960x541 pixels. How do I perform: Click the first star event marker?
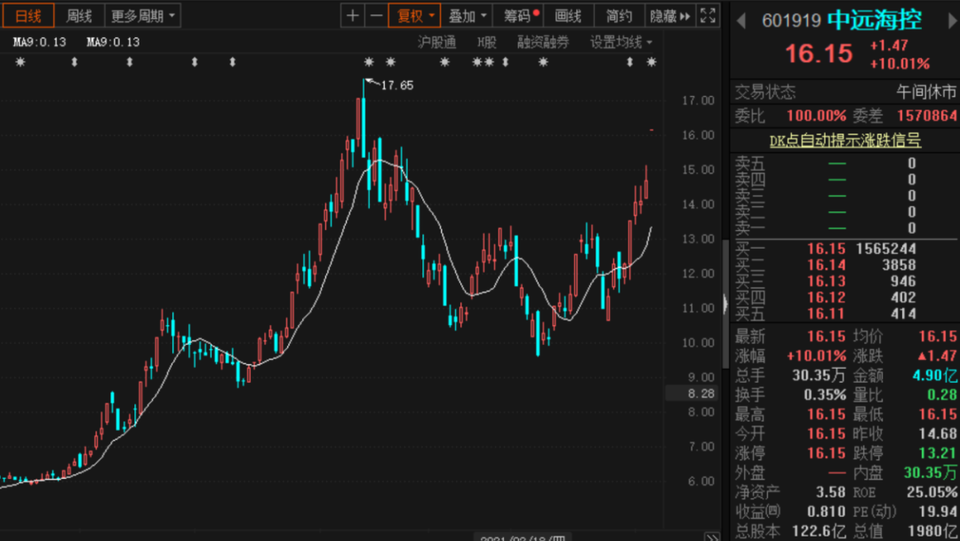20,62
